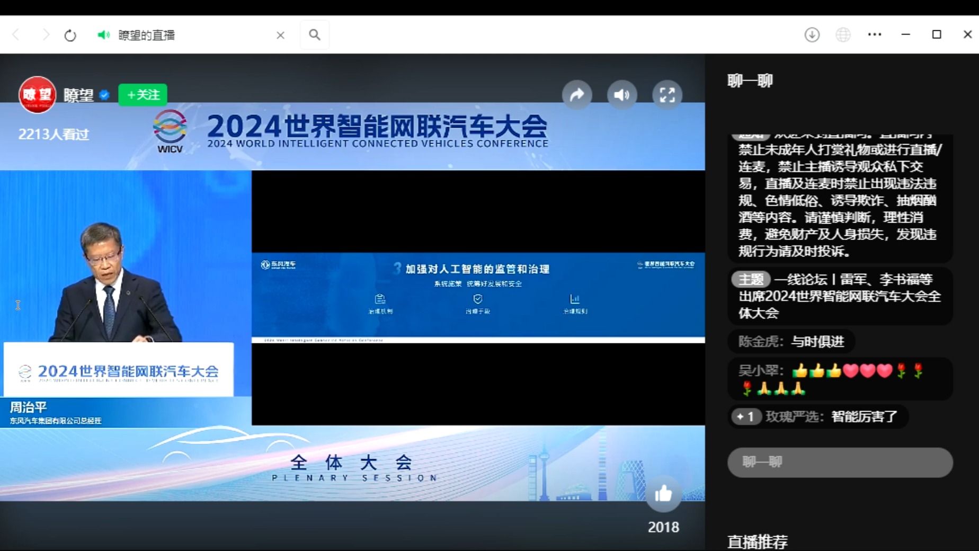This screenshot has height=551, width=979.
Task: Click the 聊一聊 chat input field
Action: coord(840,462)
